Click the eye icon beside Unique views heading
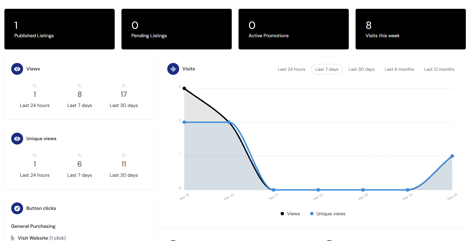 click(17, 138)
